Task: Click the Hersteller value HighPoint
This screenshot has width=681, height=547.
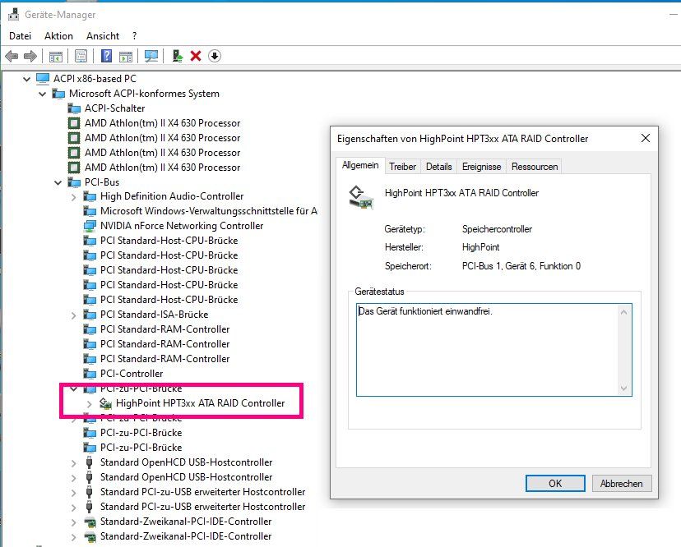Action: 480,247
